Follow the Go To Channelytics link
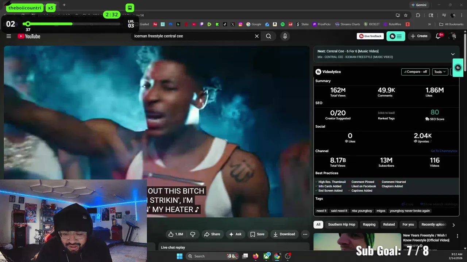The width and height of the screenshot is (467, 262). (x=444, y=151)
